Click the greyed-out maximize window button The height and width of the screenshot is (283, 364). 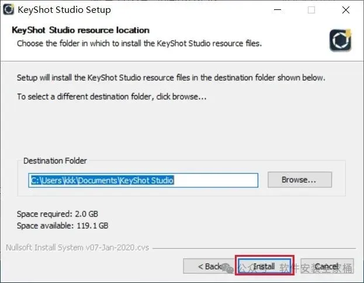pos(311,10)
